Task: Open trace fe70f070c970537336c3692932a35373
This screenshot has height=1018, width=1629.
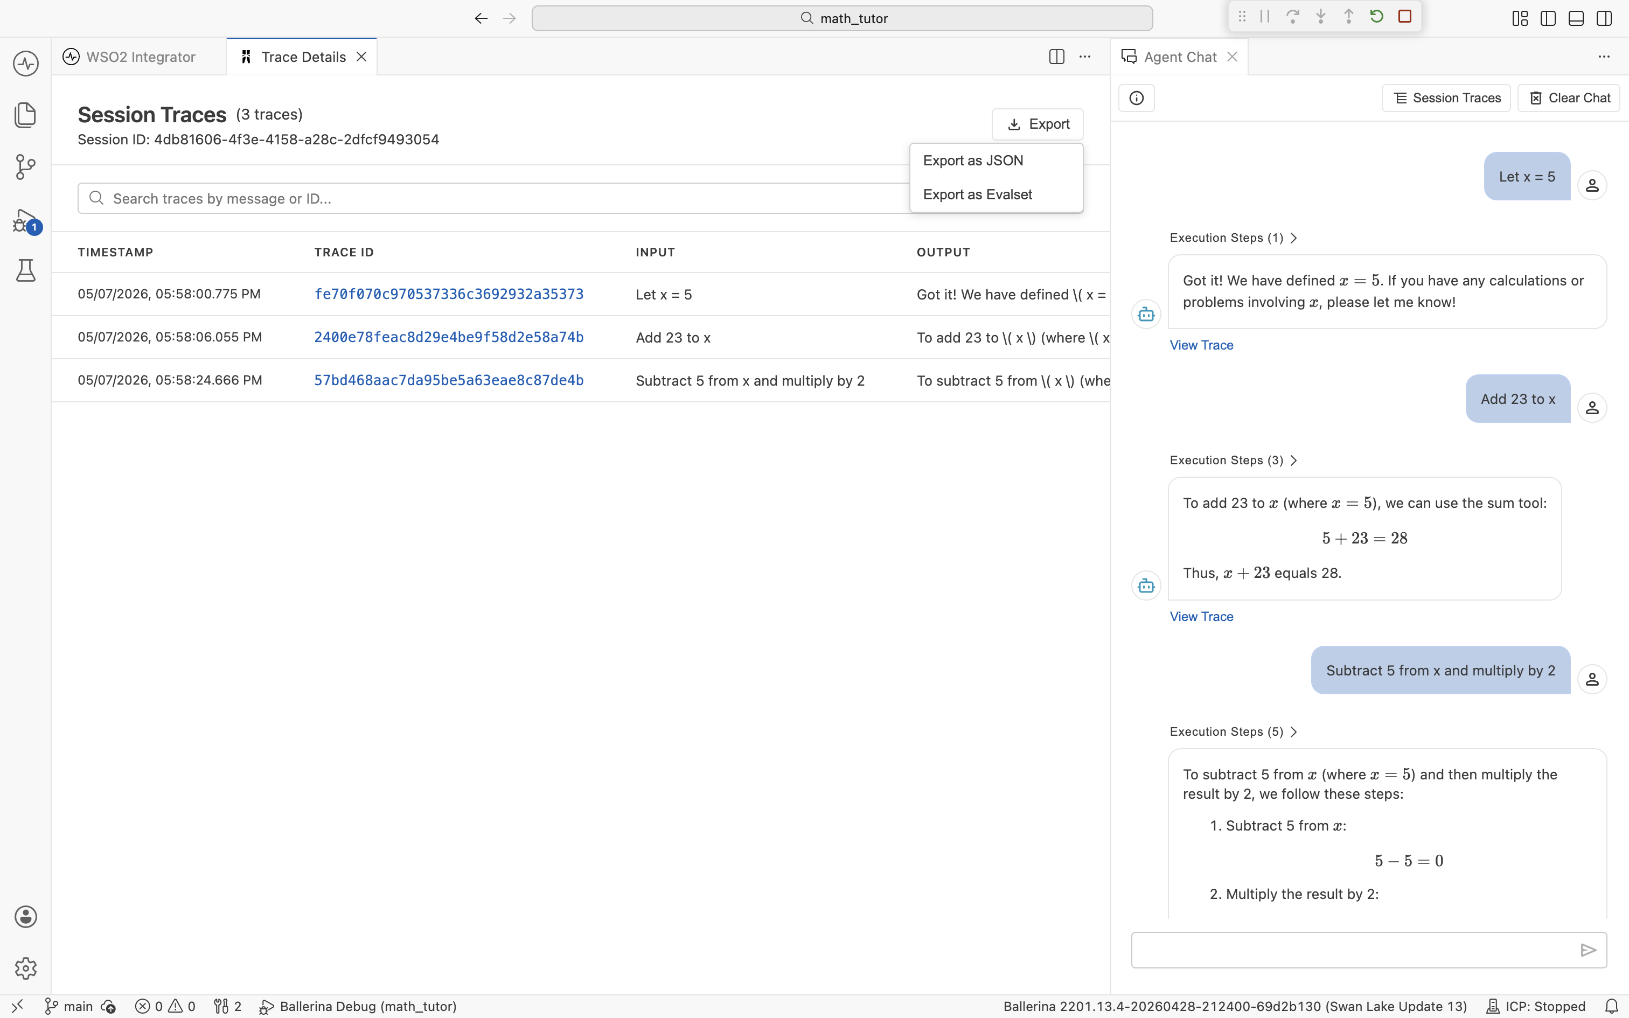Action: click(449, 294)
